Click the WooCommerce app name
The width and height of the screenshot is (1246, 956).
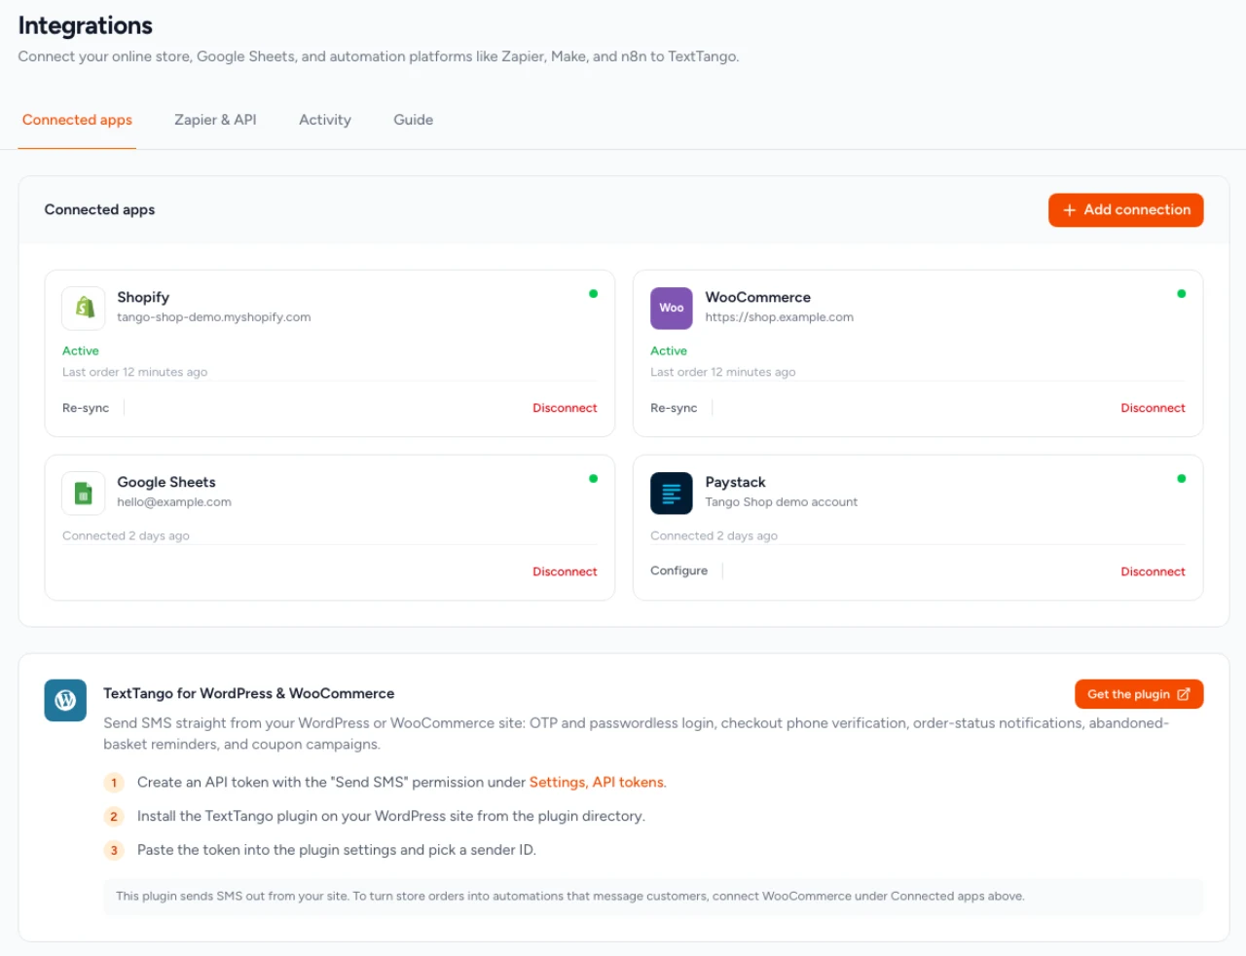(x=758, y=297)
